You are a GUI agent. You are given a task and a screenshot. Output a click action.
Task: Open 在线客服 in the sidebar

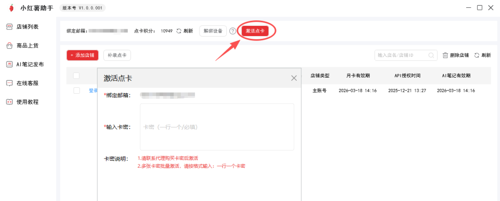(x=23, y=83)
